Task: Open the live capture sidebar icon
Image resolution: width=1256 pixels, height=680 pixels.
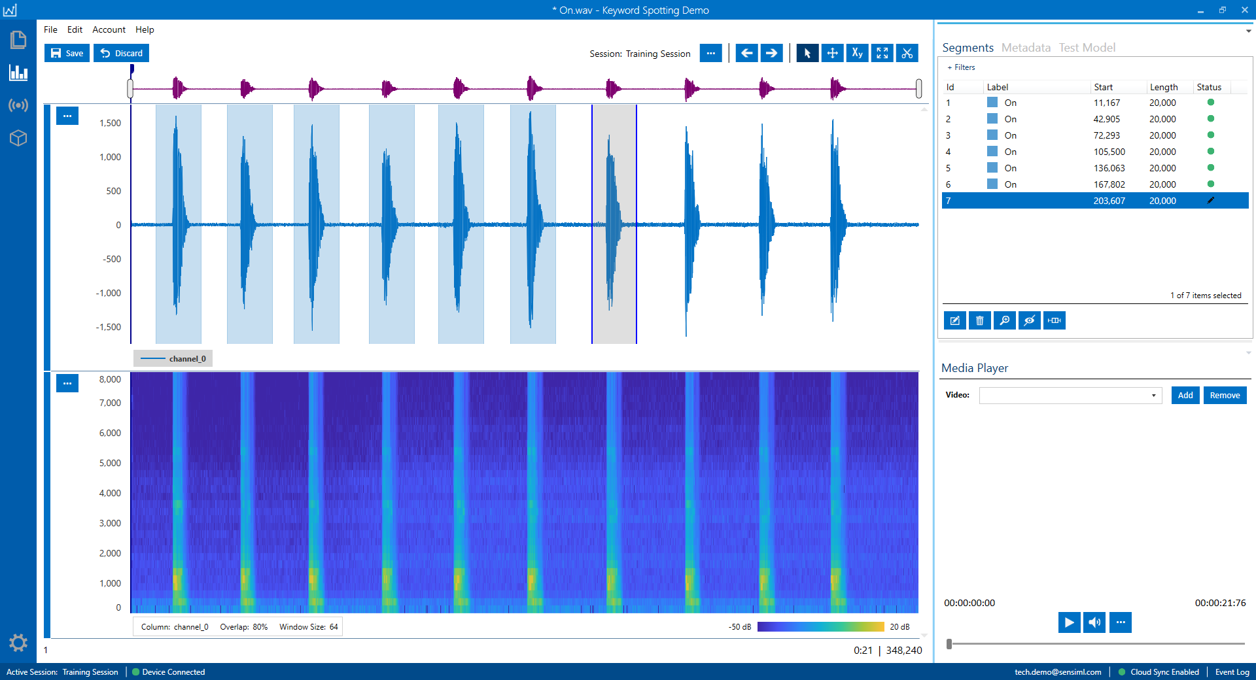Action: pos(18,105)
